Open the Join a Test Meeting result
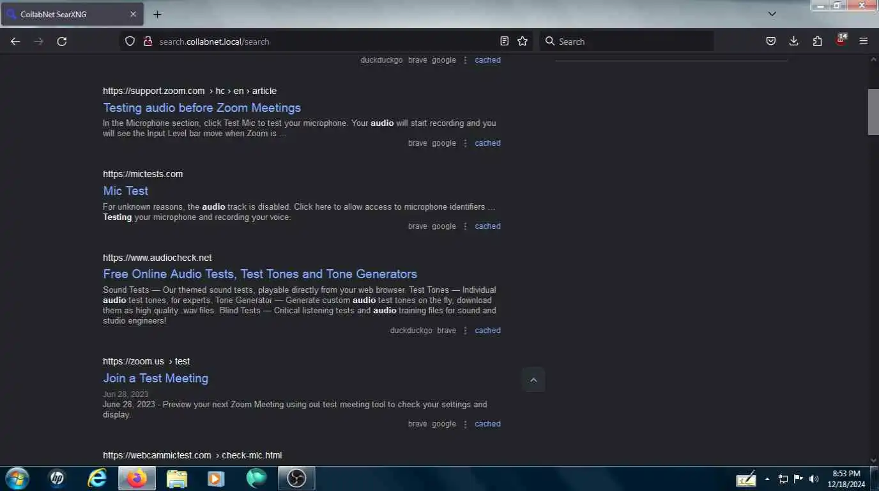The height and width of the screenshot is (491, 879). 156,378
